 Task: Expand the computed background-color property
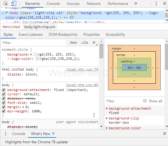pos(107,128)
